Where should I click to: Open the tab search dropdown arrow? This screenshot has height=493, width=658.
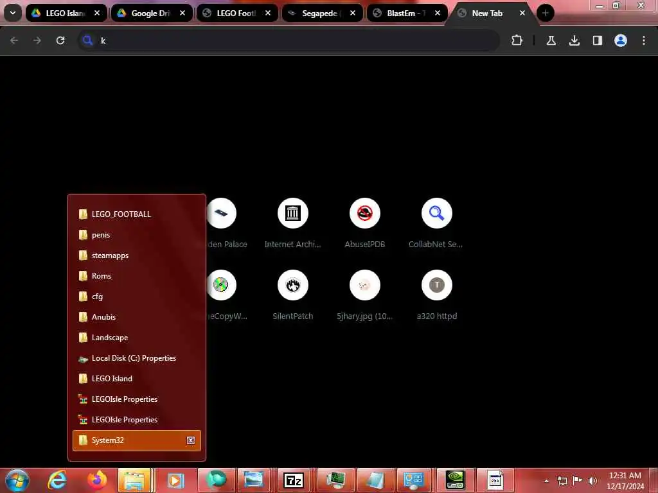[13, 13]
